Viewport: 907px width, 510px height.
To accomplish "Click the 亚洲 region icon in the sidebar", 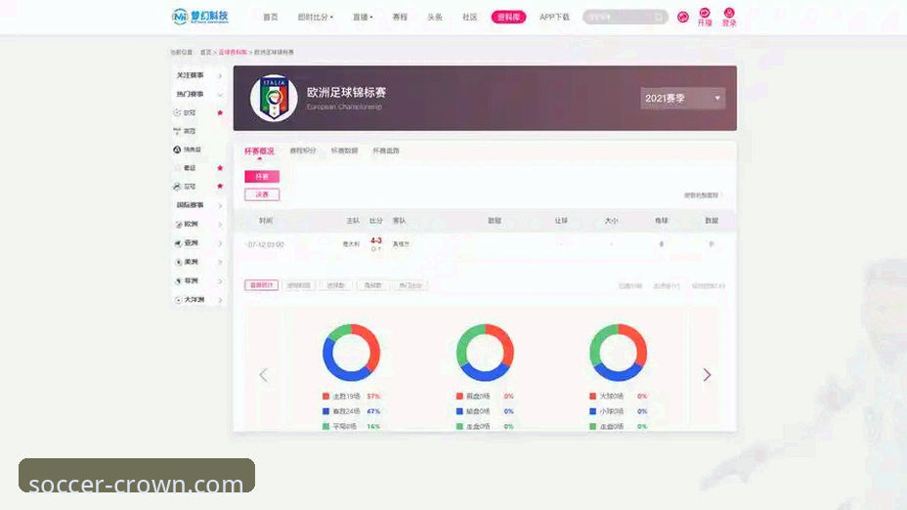I will [x=179, y=243].
